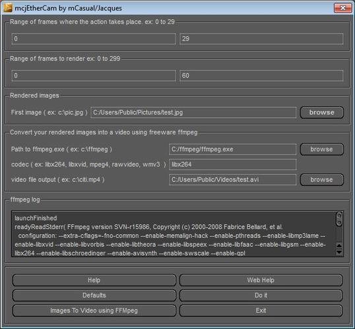This screenshot has height=329, width=355.
Task: Click the render range start frame field
Action: pos(94,76)
